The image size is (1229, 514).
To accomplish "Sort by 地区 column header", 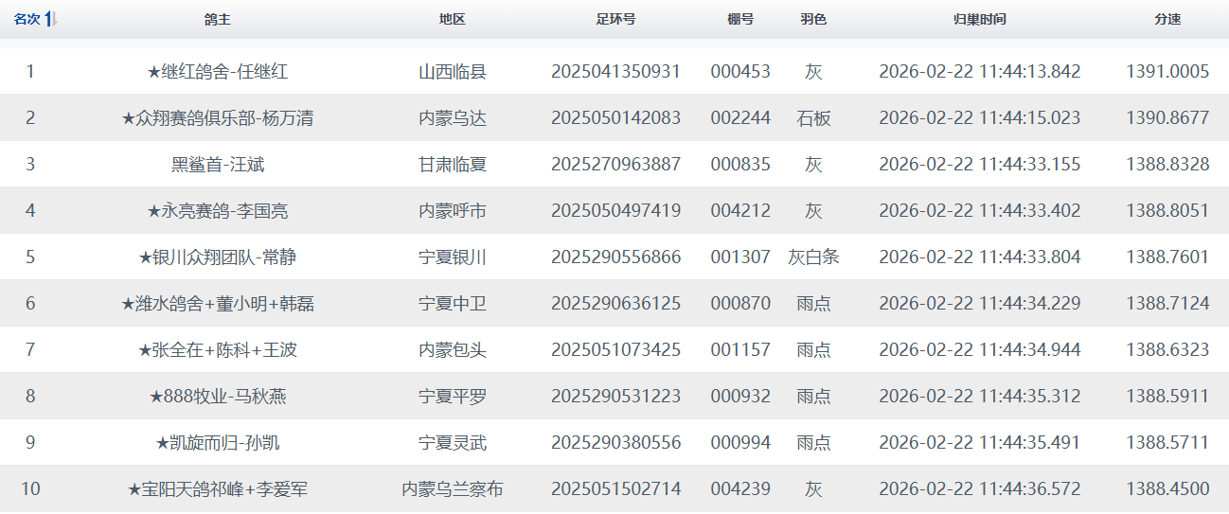I will (453, 20).
